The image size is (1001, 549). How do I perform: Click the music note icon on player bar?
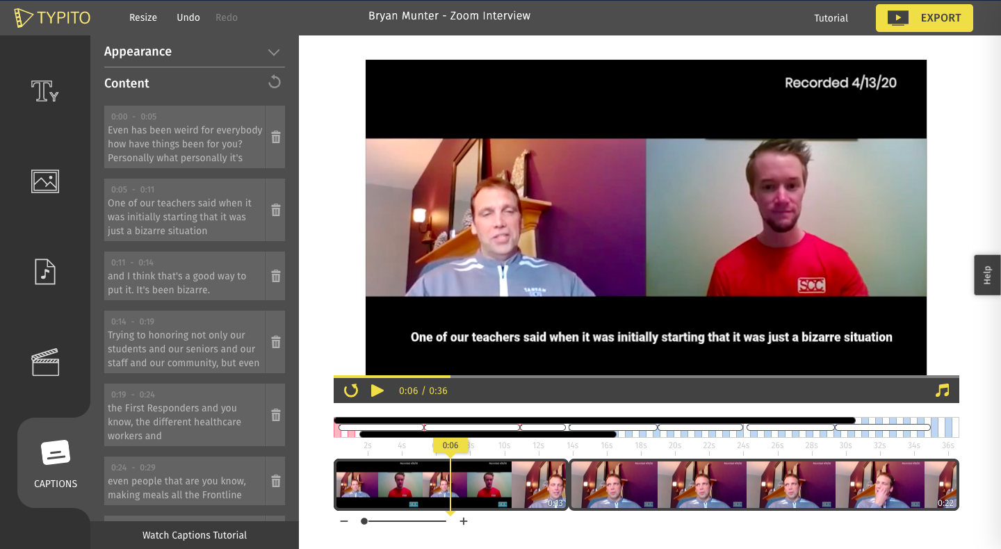click(942, 391)
